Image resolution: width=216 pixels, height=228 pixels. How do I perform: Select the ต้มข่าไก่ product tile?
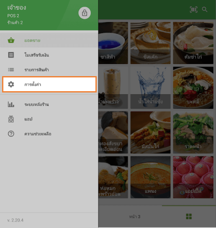193,43
